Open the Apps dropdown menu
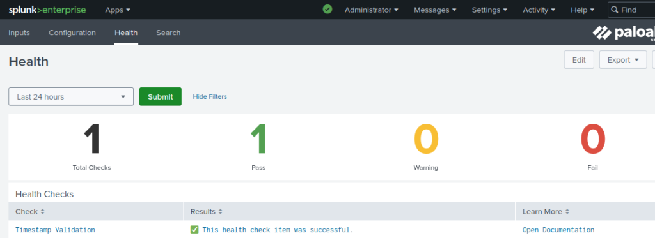Viewport: 655px width, 238px height. point(118,10)
